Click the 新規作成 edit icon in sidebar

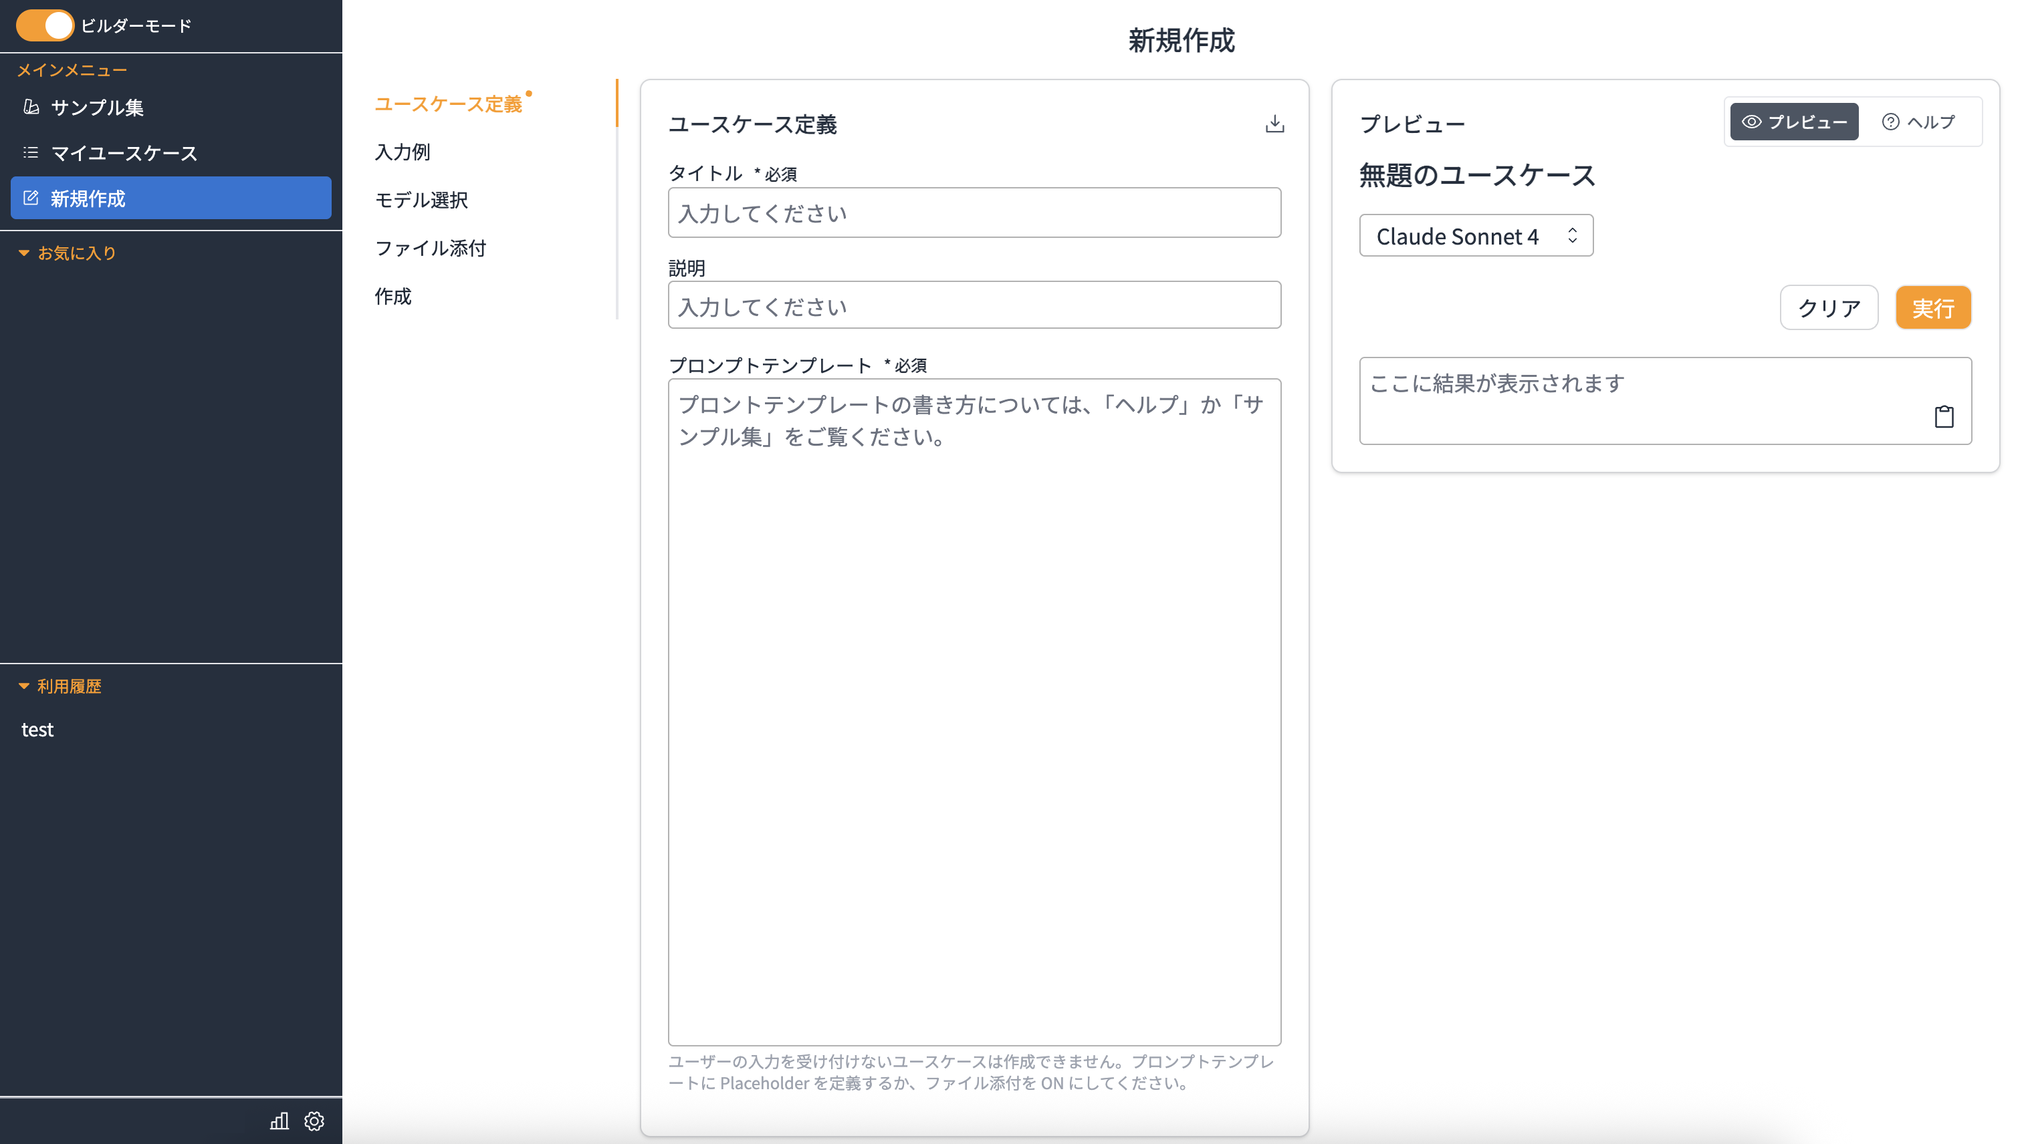(31, 198)
